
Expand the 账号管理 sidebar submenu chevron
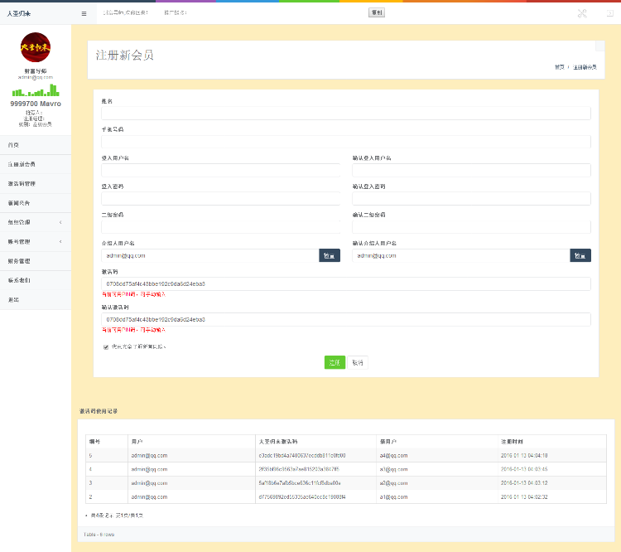(x=60, y=241)
